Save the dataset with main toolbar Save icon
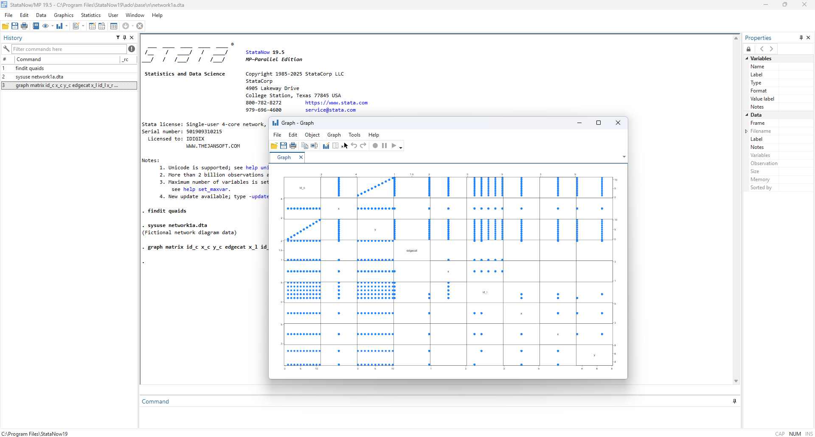This screenshot has width=815, height=437. click(x=15, y=26)
